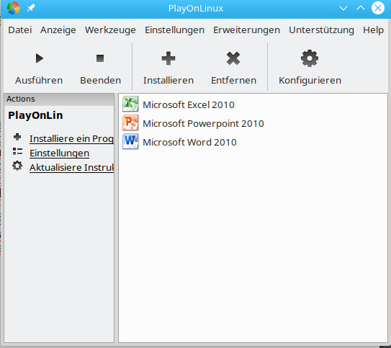
Task: Click the Aktualisiere Instruk link
Action: tap(71, 168)
